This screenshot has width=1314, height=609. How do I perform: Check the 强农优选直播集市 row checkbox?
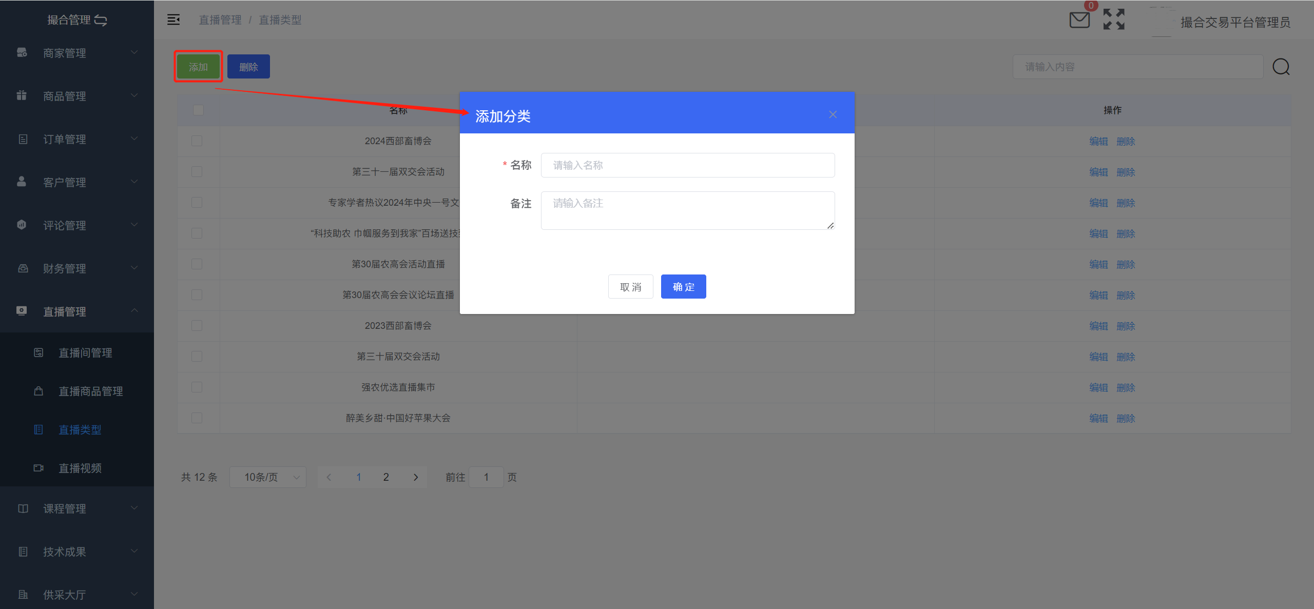click(x=197, y=387)
